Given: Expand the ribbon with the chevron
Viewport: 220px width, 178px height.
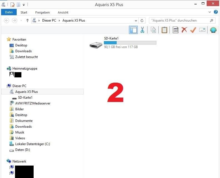Looking at the screenshot, I should click(210, 12).
